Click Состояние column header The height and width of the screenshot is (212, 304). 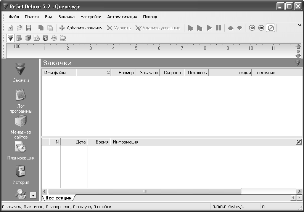[277, 73]
